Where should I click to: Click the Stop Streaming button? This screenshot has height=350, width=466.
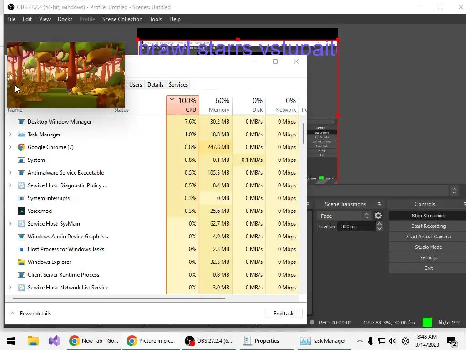coord(428,216)
